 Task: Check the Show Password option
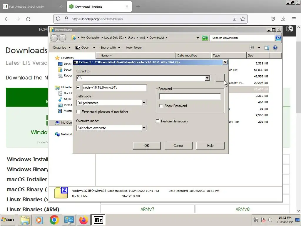point(161,106)
